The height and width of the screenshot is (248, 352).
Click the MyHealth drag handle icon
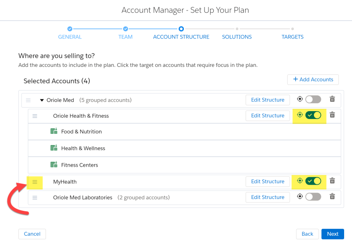[x=35, y=182]
